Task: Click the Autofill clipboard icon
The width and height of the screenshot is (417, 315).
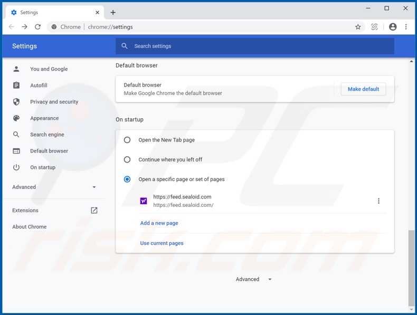Action: coord(16,85)
